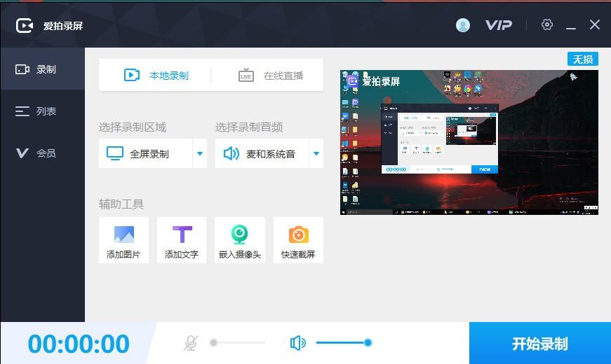The width and height of the screenshot is (611, 364).
Task: Switch to the 在线直播 tab
Action: [x=271, y=75]
